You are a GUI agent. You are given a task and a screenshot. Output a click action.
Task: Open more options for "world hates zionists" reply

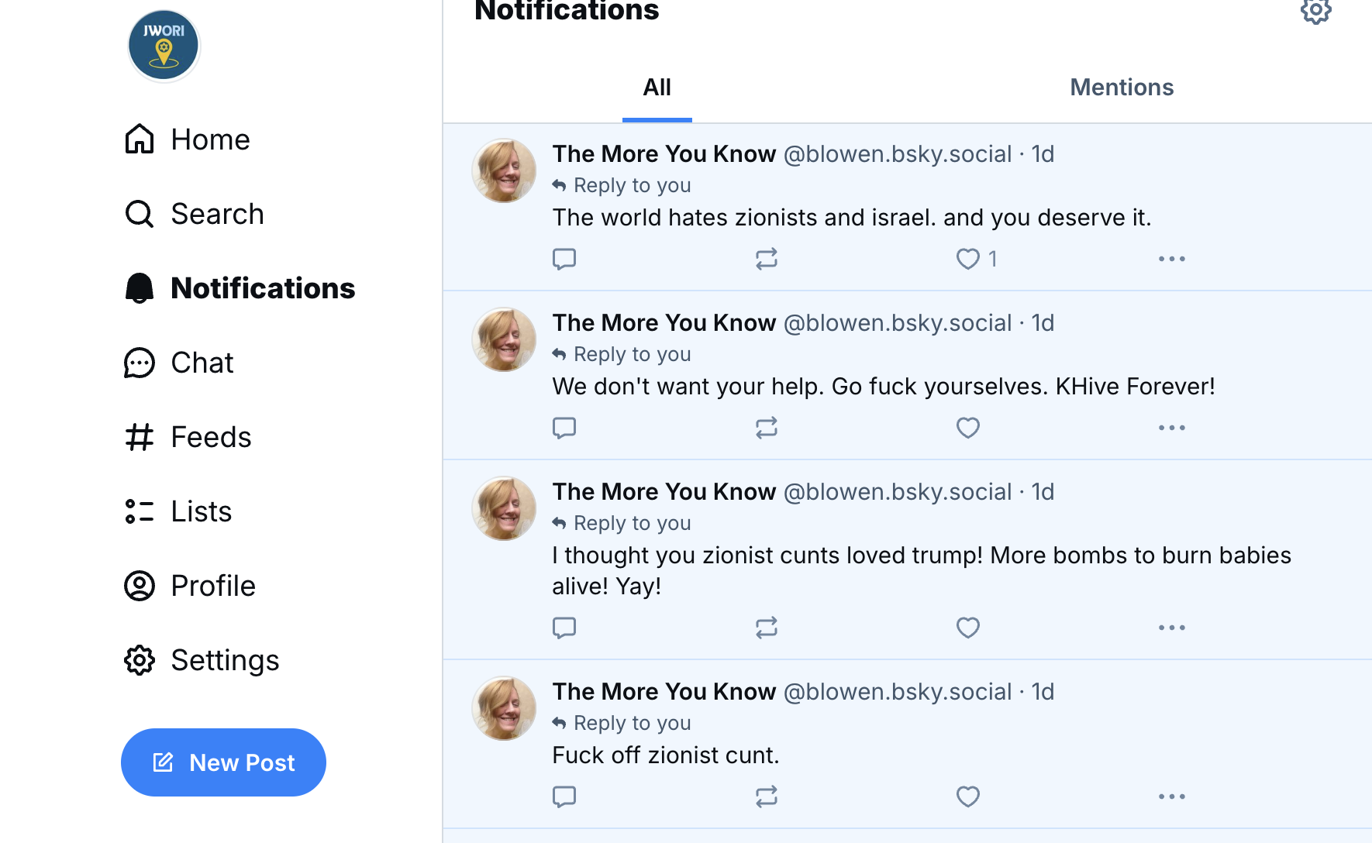pyautogui.click(x=1171, y=259)
